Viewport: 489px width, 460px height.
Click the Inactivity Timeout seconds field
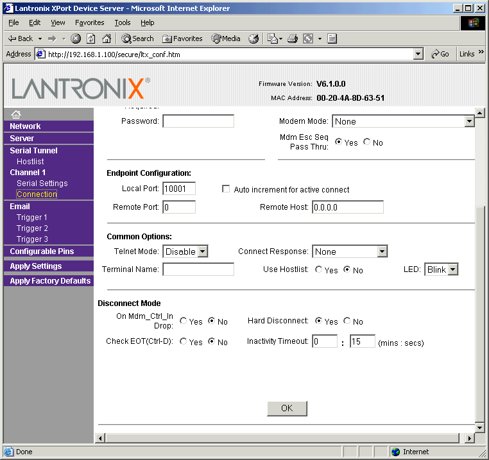[x=363, y=341]
